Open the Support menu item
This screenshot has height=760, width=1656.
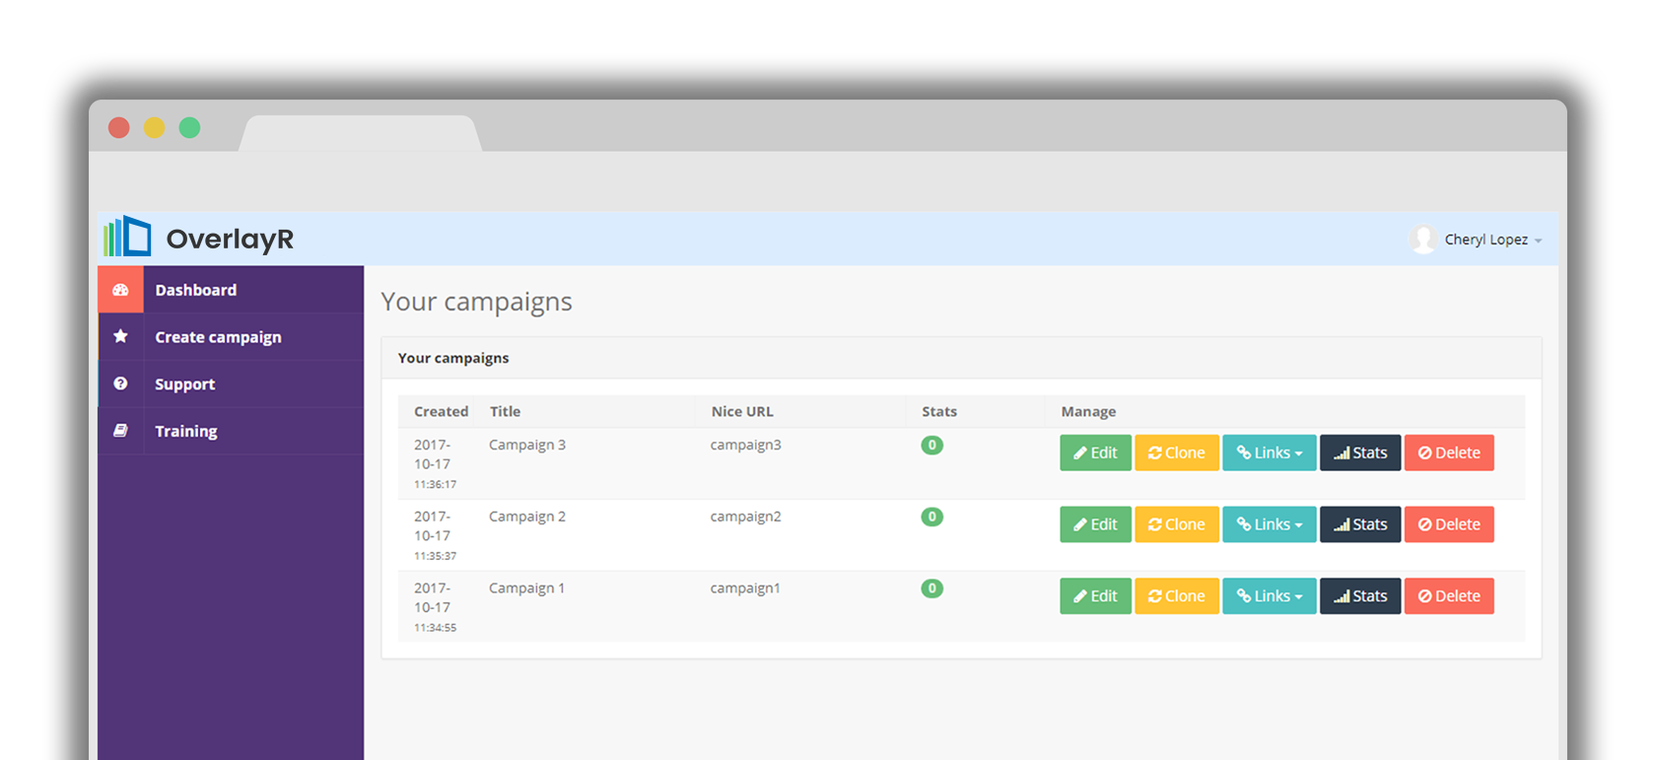[x=184, y=384]
